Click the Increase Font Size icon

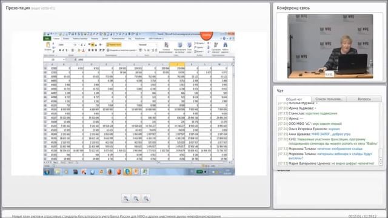(81, 45)
